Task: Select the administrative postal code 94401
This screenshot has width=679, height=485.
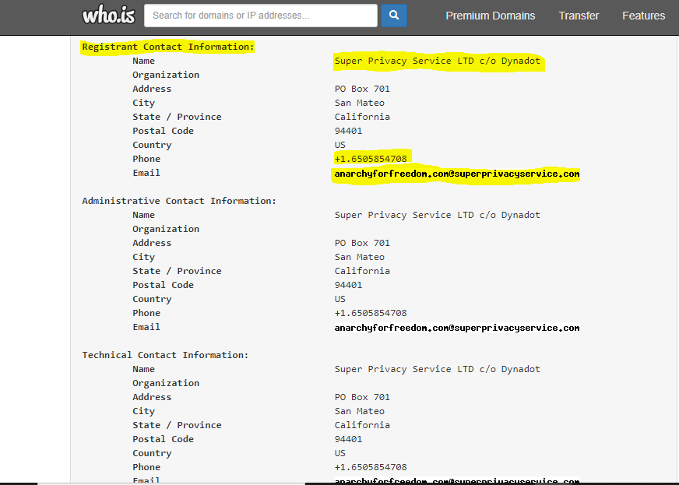Action: point(348,285)
